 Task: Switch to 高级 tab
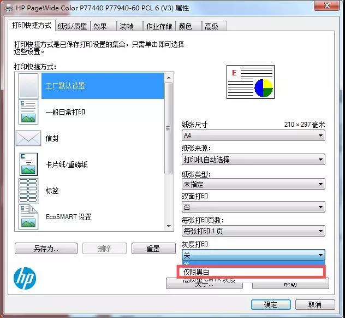(214, 26)
